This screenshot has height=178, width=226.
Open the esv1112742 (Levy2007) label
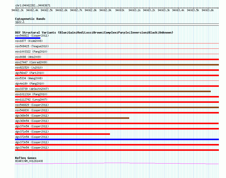point(31,100)
